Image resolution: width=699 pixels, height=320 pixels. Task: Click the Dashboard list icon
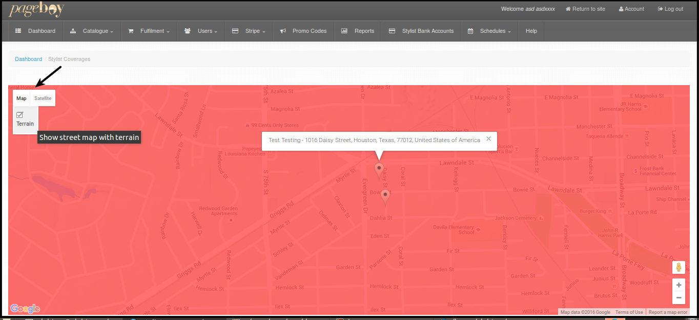click(x=18, y=31)
